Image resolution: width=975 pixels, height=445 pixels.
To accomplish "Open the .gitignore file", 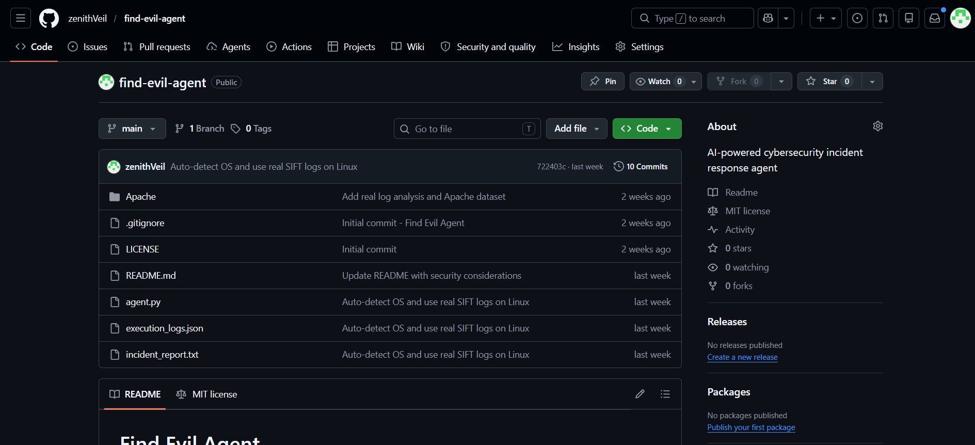I will pyautogui.click(x=145, y=223).
